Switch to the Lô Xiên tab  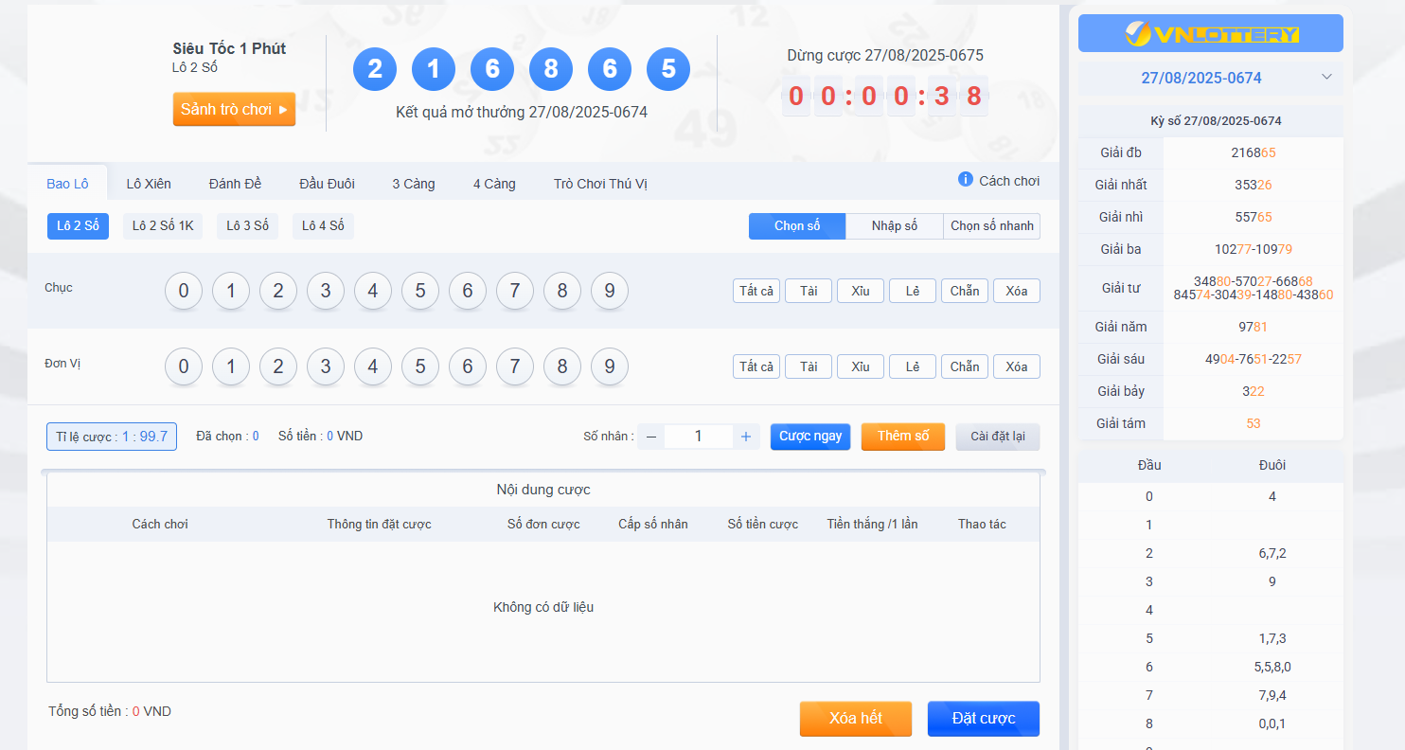[x=148, y=183]
